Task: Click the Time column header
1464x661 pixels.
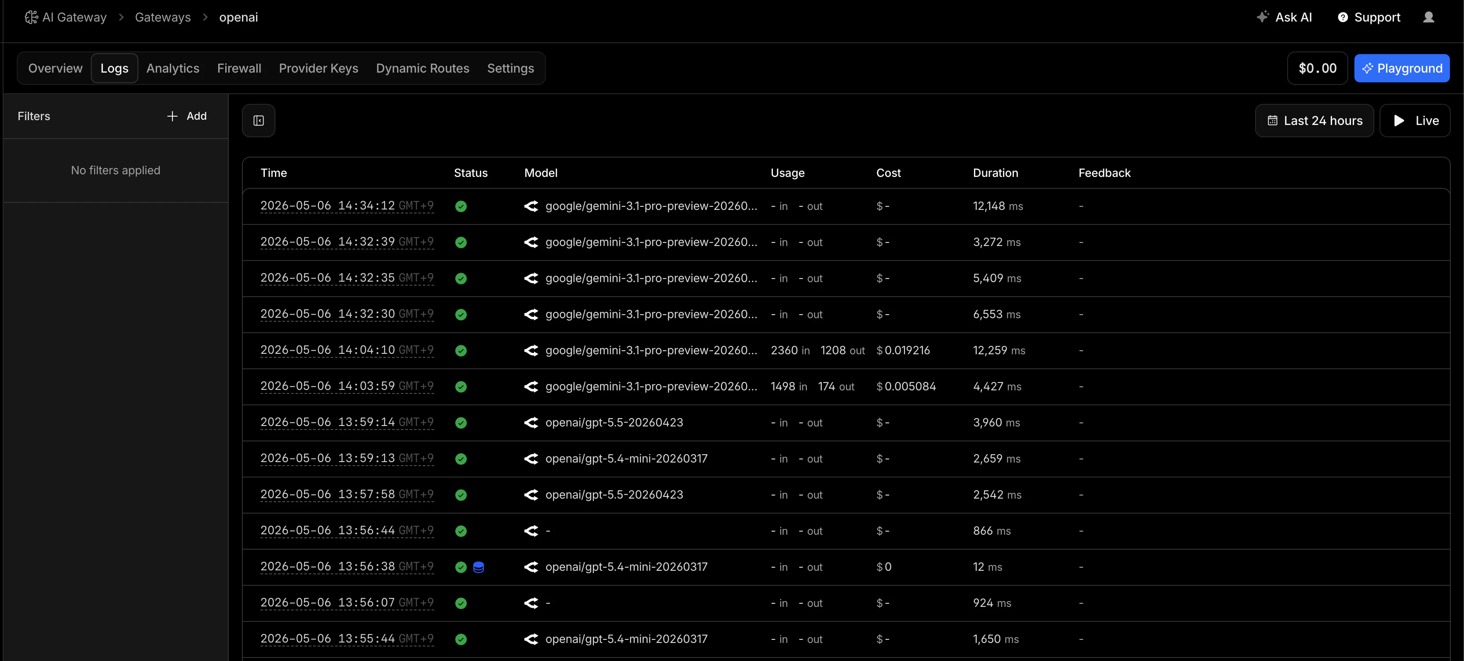Action: (x=273, y=173)
